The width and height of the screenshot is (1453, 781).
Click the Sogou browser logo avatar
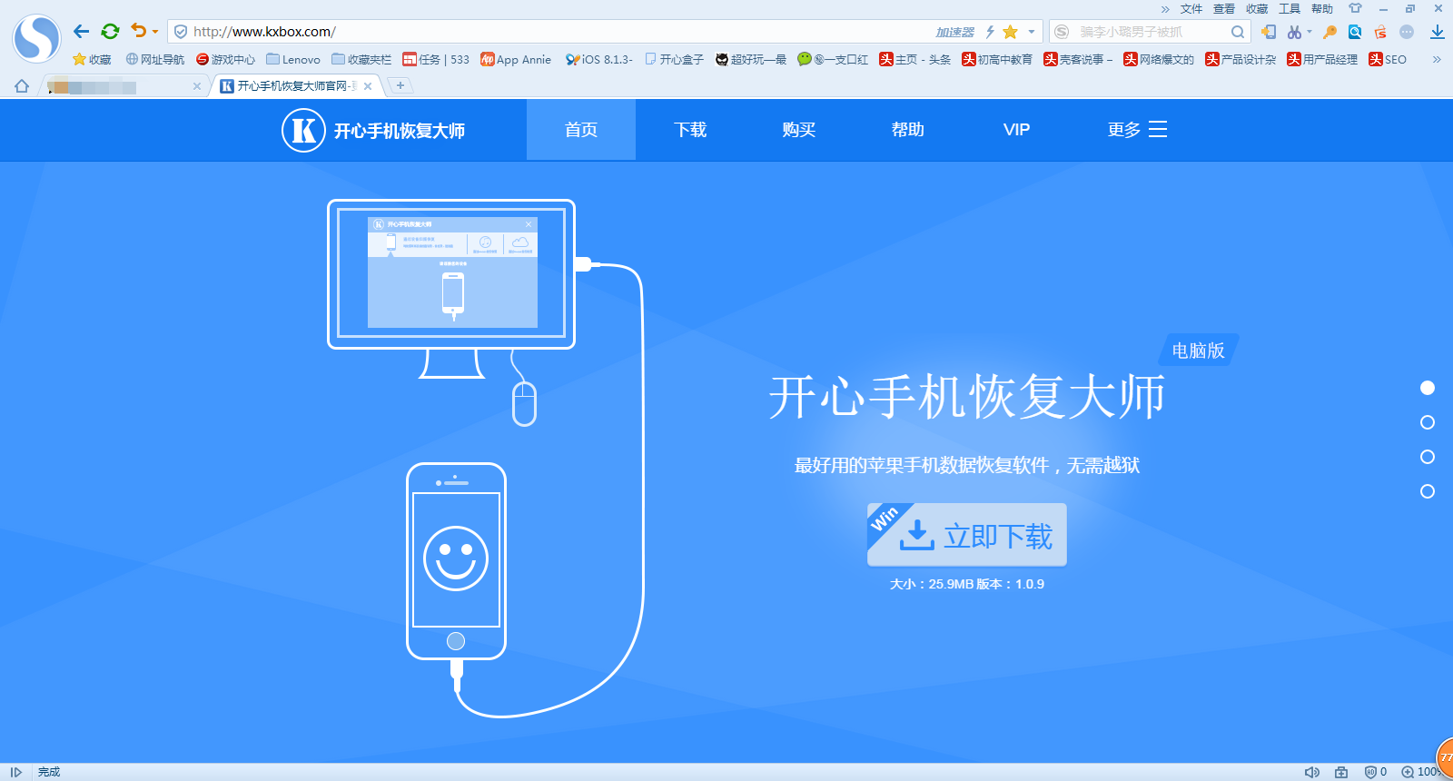click(36, 38)
